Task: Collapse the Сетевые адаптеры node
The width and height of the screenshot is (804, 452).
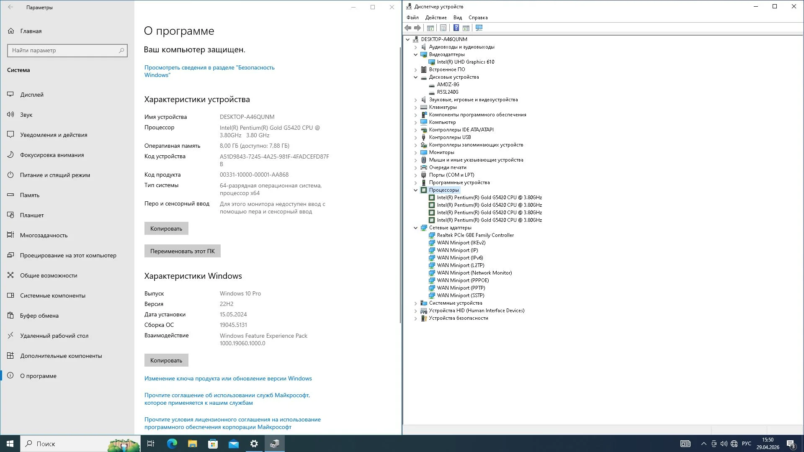Action: (416, 228)
